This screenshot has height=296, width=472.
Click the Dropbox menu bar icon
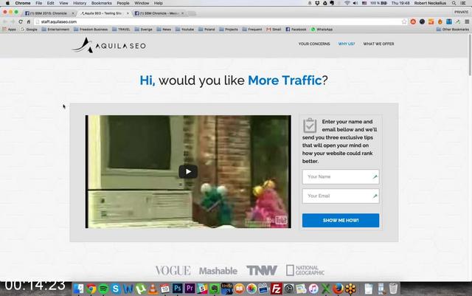pos(317,3)
